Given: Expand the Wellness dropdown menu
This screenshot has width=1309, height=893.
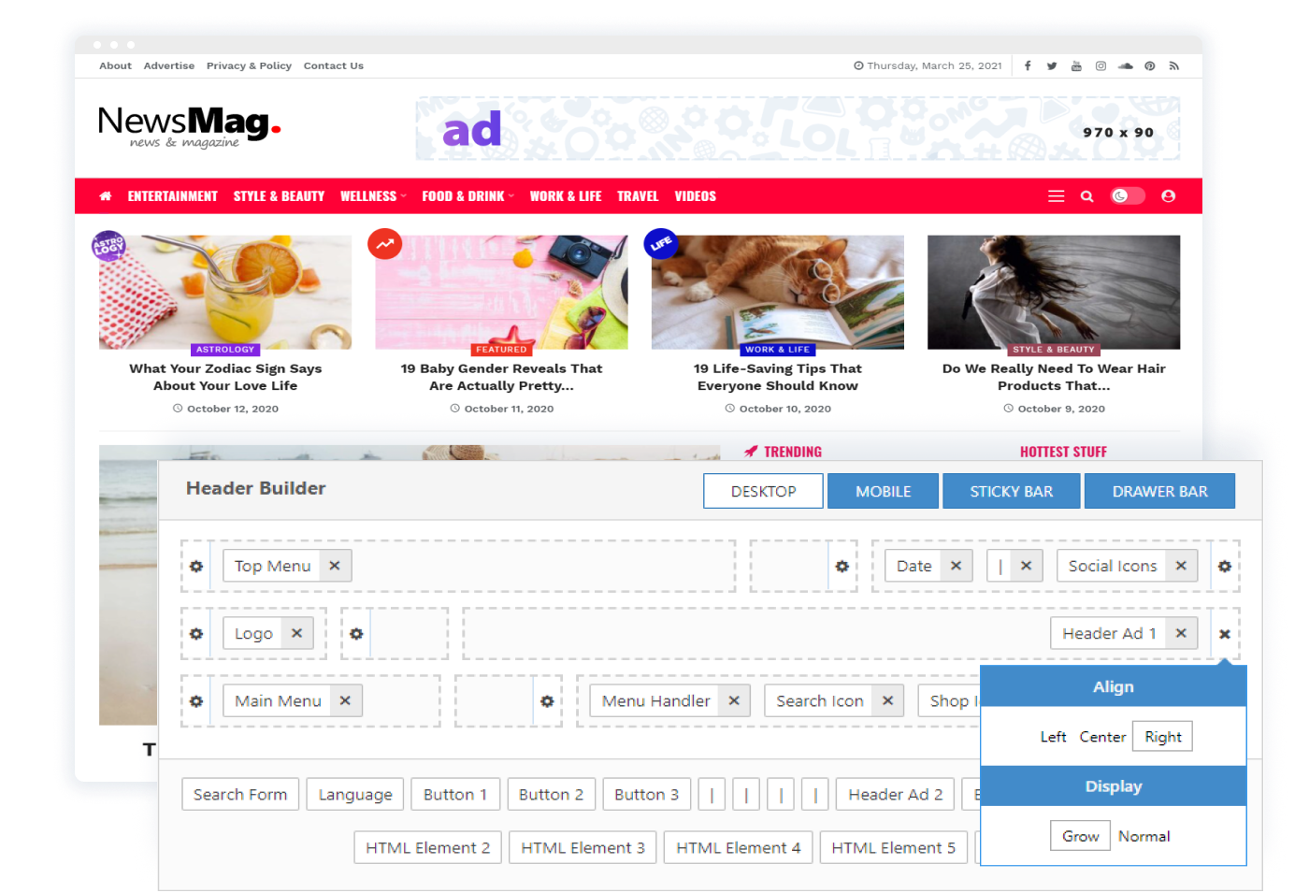Looking at the screenshot, I should pyautogui.click(x=373, y=196).
